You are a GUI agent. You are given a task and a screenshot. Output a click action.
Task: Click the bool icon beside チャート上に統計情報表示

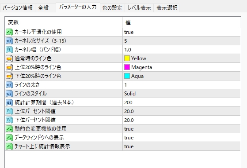(x=9, y=146)
